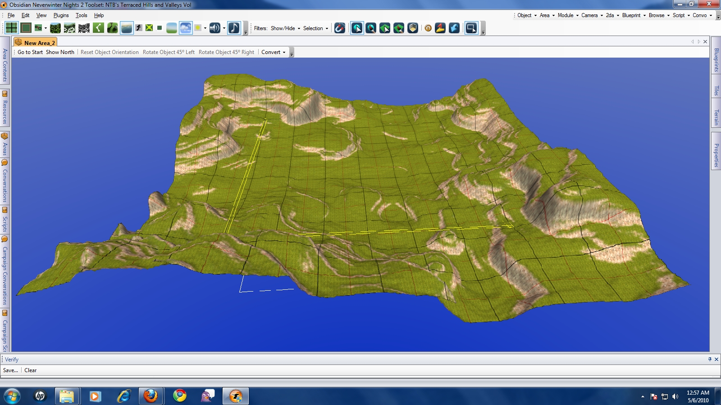Viewport: 721px width, 405px height.
Task: Click Save in the Verify panel
Action: (10, 370)
